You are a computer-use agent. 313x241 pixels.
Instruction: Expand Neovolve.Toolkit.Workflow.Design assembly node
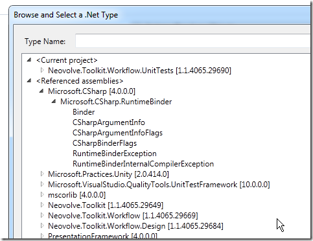coord(42,225)
